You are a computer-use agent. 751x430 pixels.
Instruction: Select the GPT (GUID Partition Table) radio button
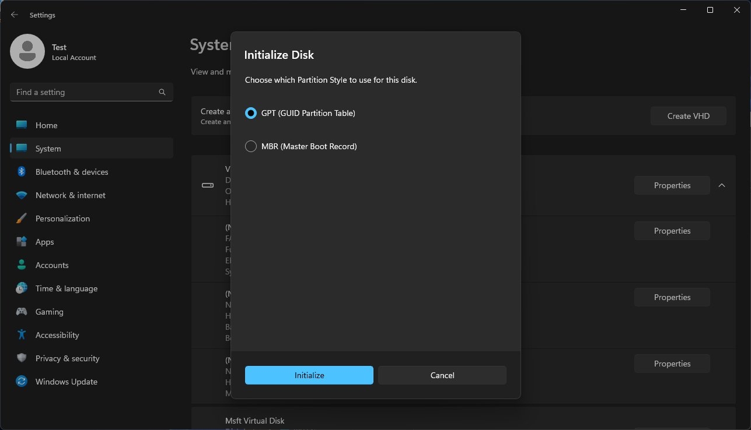coord(251,113)
